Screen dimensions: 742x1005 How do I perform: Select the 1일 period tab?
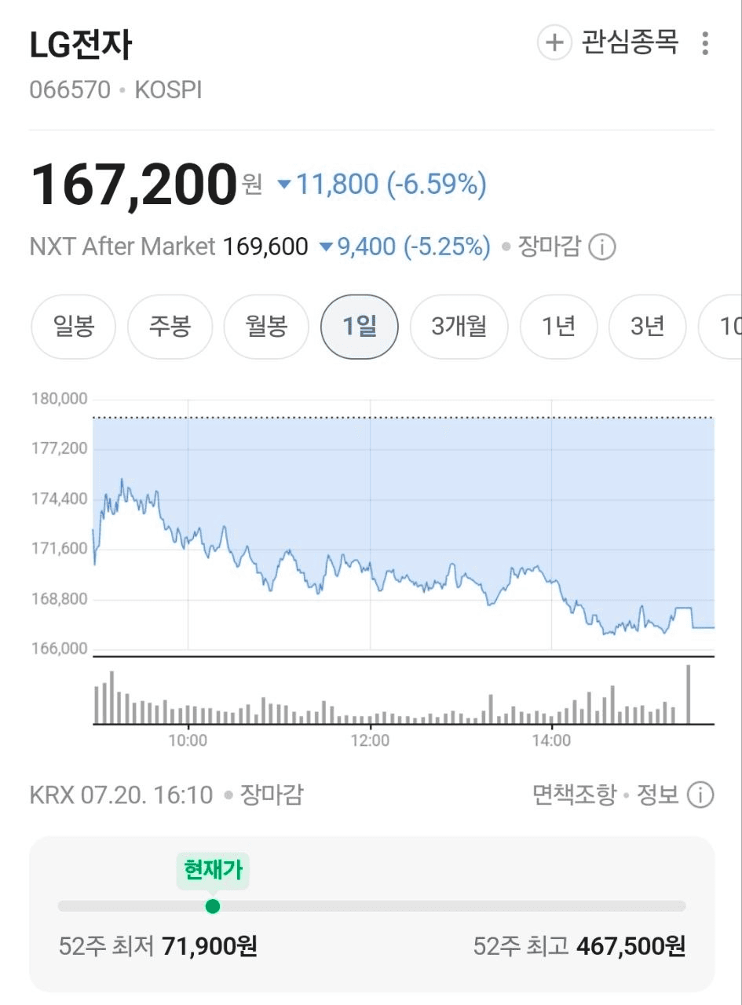360,327
